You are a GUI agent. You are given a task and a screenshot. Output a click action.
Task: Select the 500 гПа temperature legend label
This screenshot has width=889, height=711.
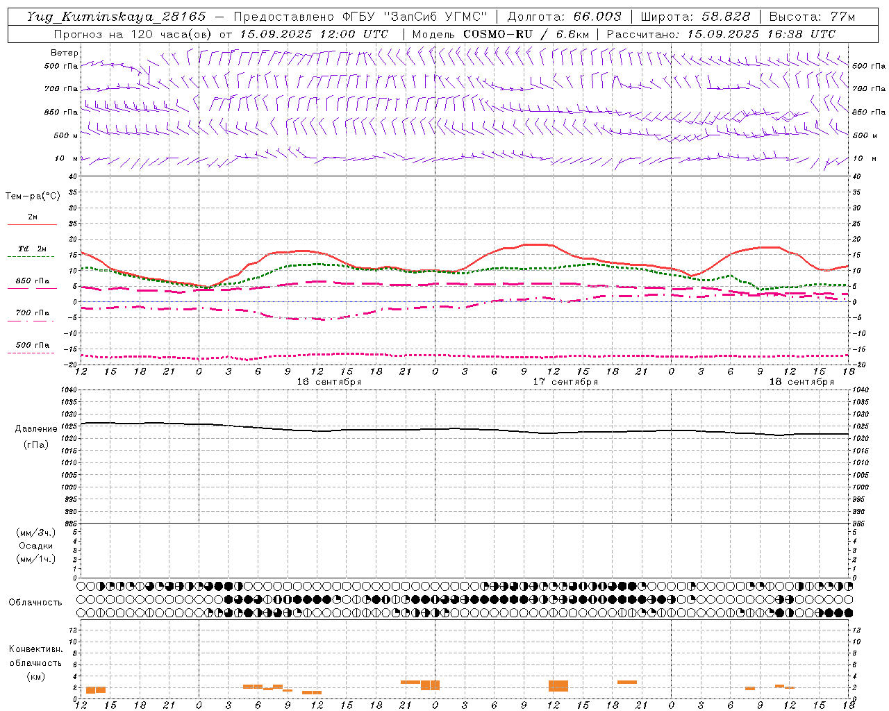tap(33, 345)
